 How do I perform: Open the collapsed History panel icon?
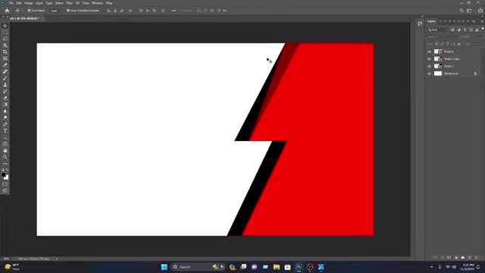pyautogui.click(x=420, y=24)
